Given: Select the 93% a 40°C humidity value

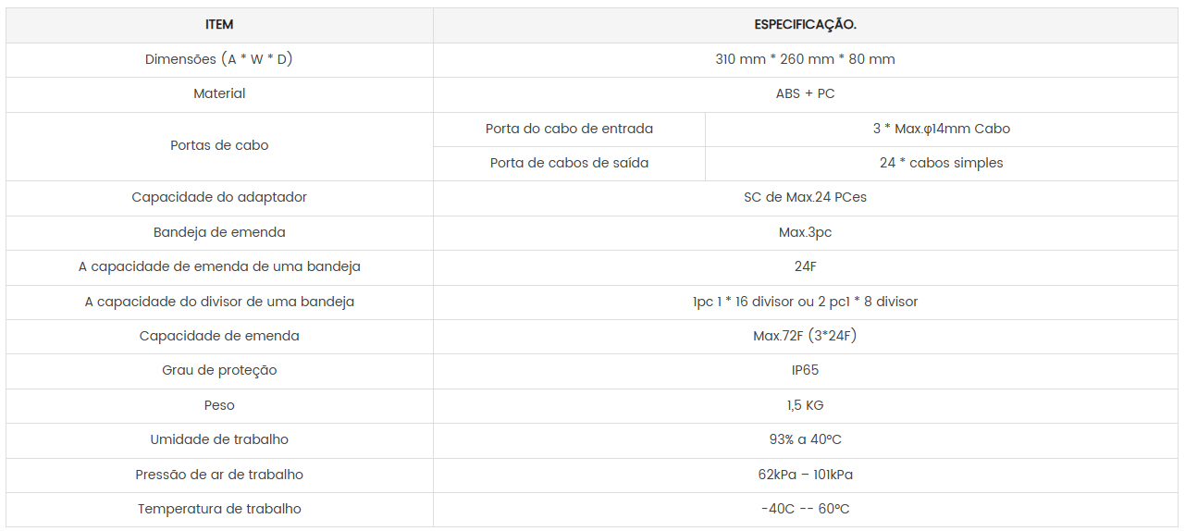Looking at the screenshot, I should tap(806, 439).
